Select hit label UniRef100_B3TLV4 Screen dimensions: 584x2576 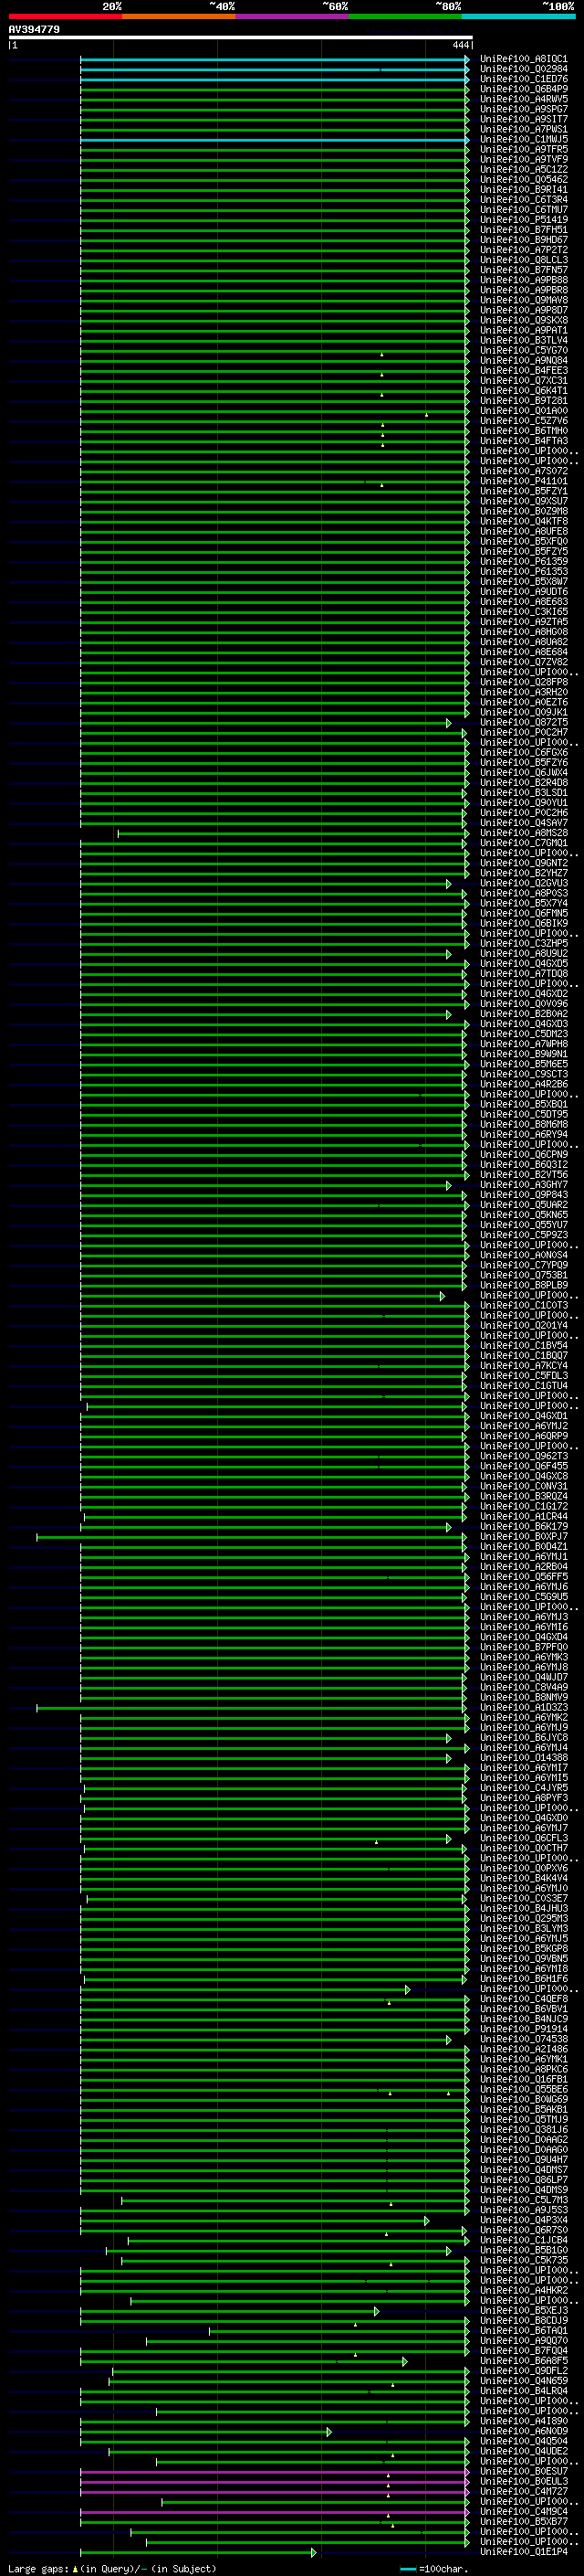523,340
